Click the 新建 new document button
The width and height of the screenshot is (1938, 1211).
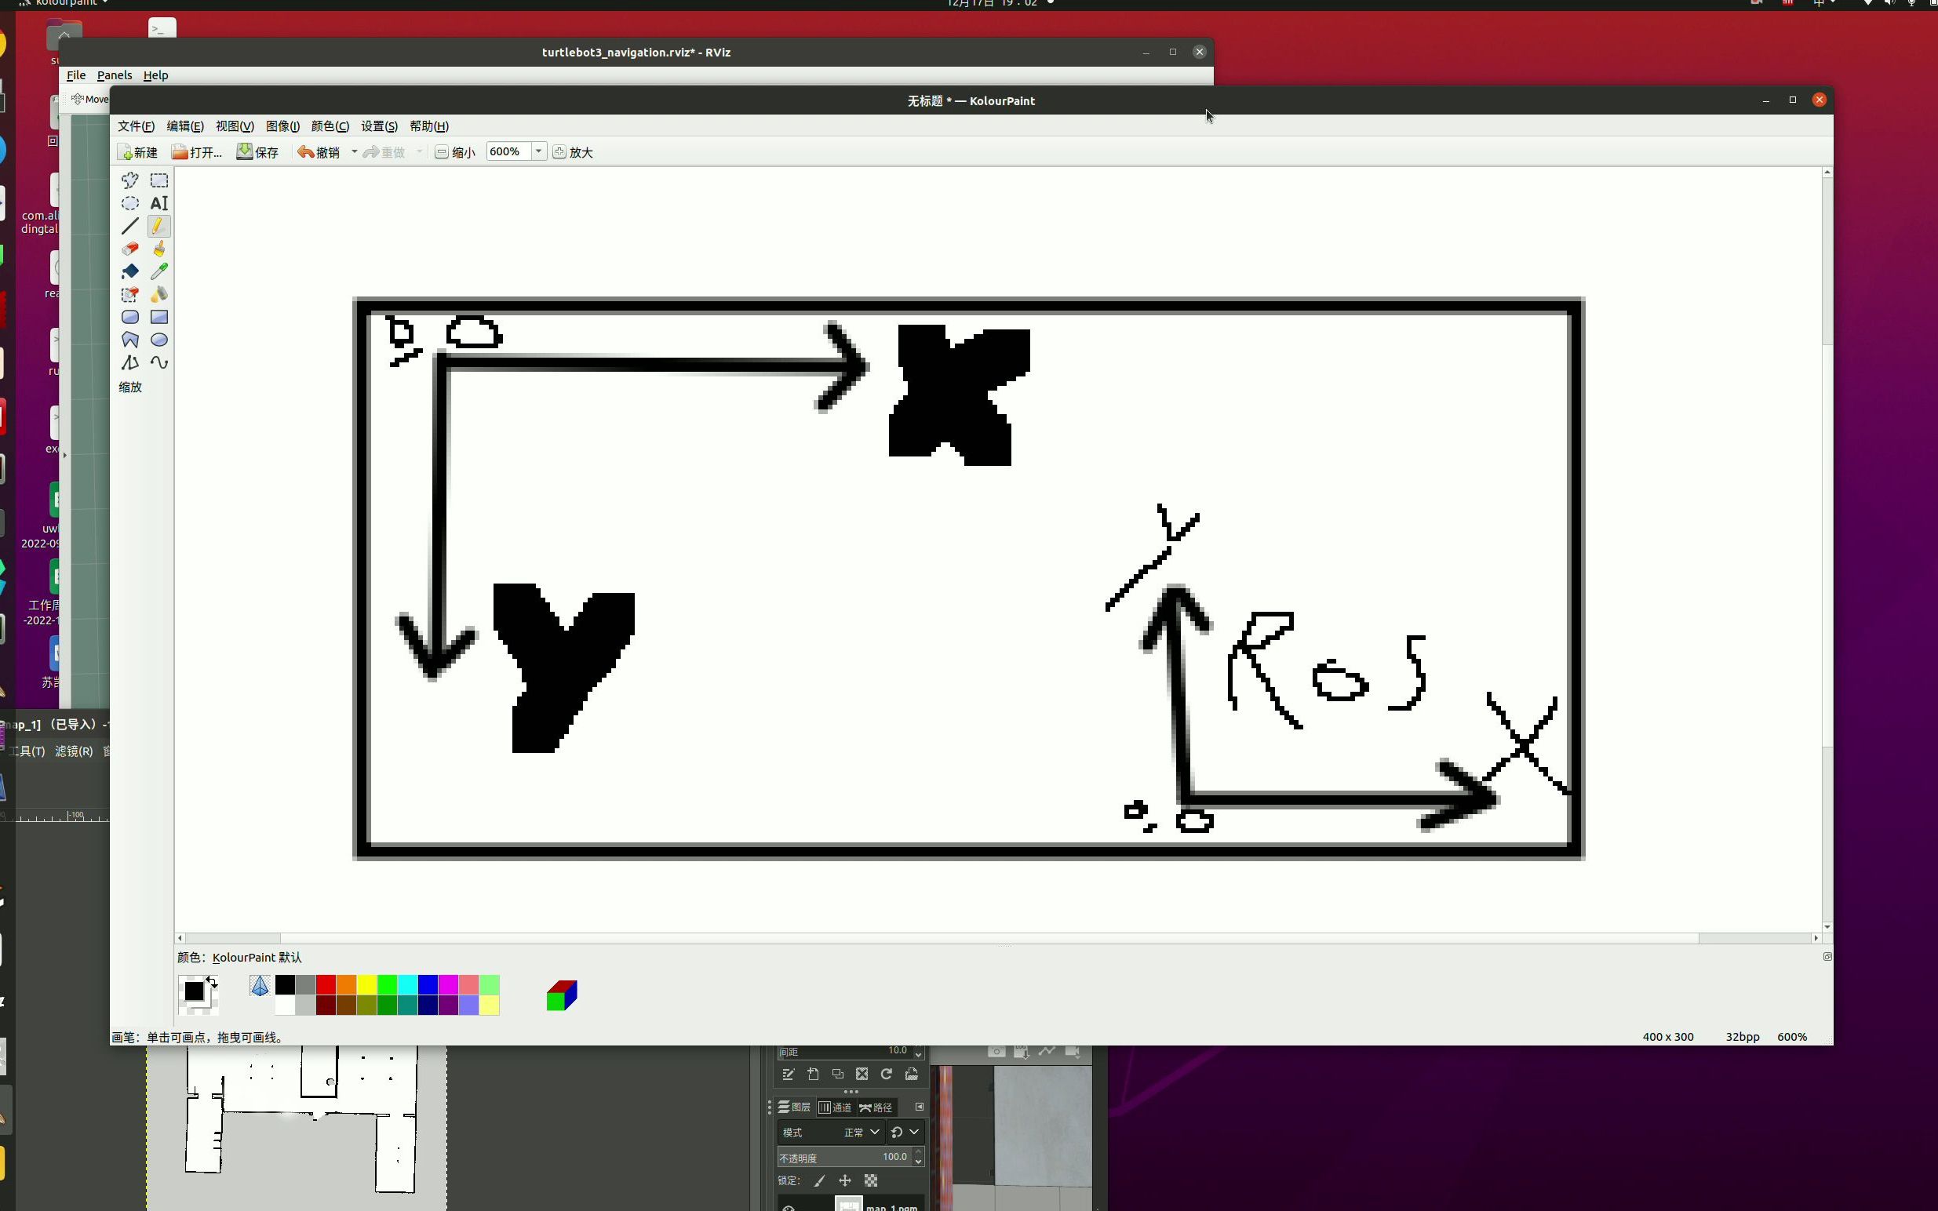tap(139, 152)
